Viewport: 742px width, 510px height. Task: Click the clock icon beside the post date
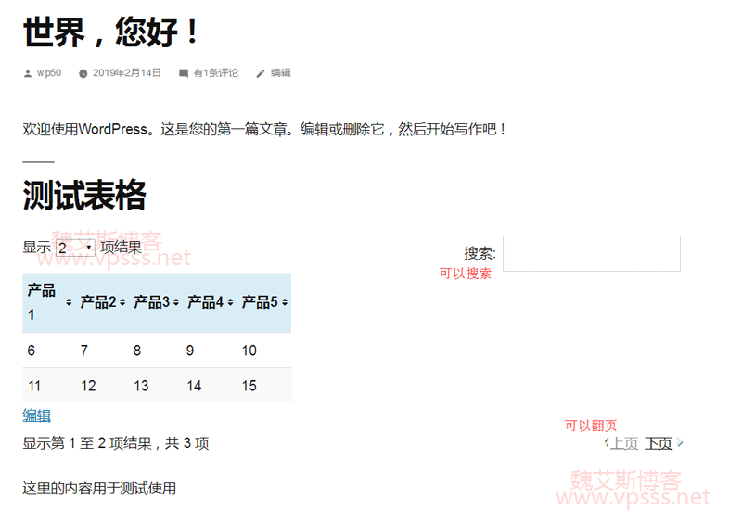point(83,73)
